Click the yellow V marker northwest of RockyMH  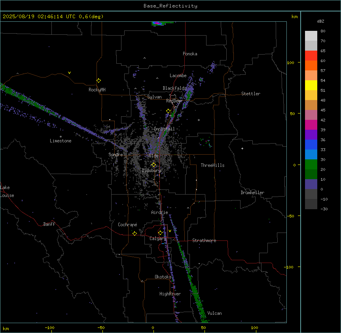69,73
